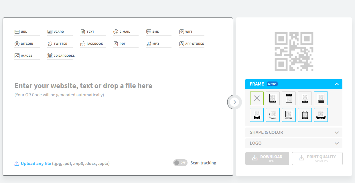This screenshot has height=183, width=355.
Task: Pick the ribbon banner SCAN ME frame
Action: point(321,115)
